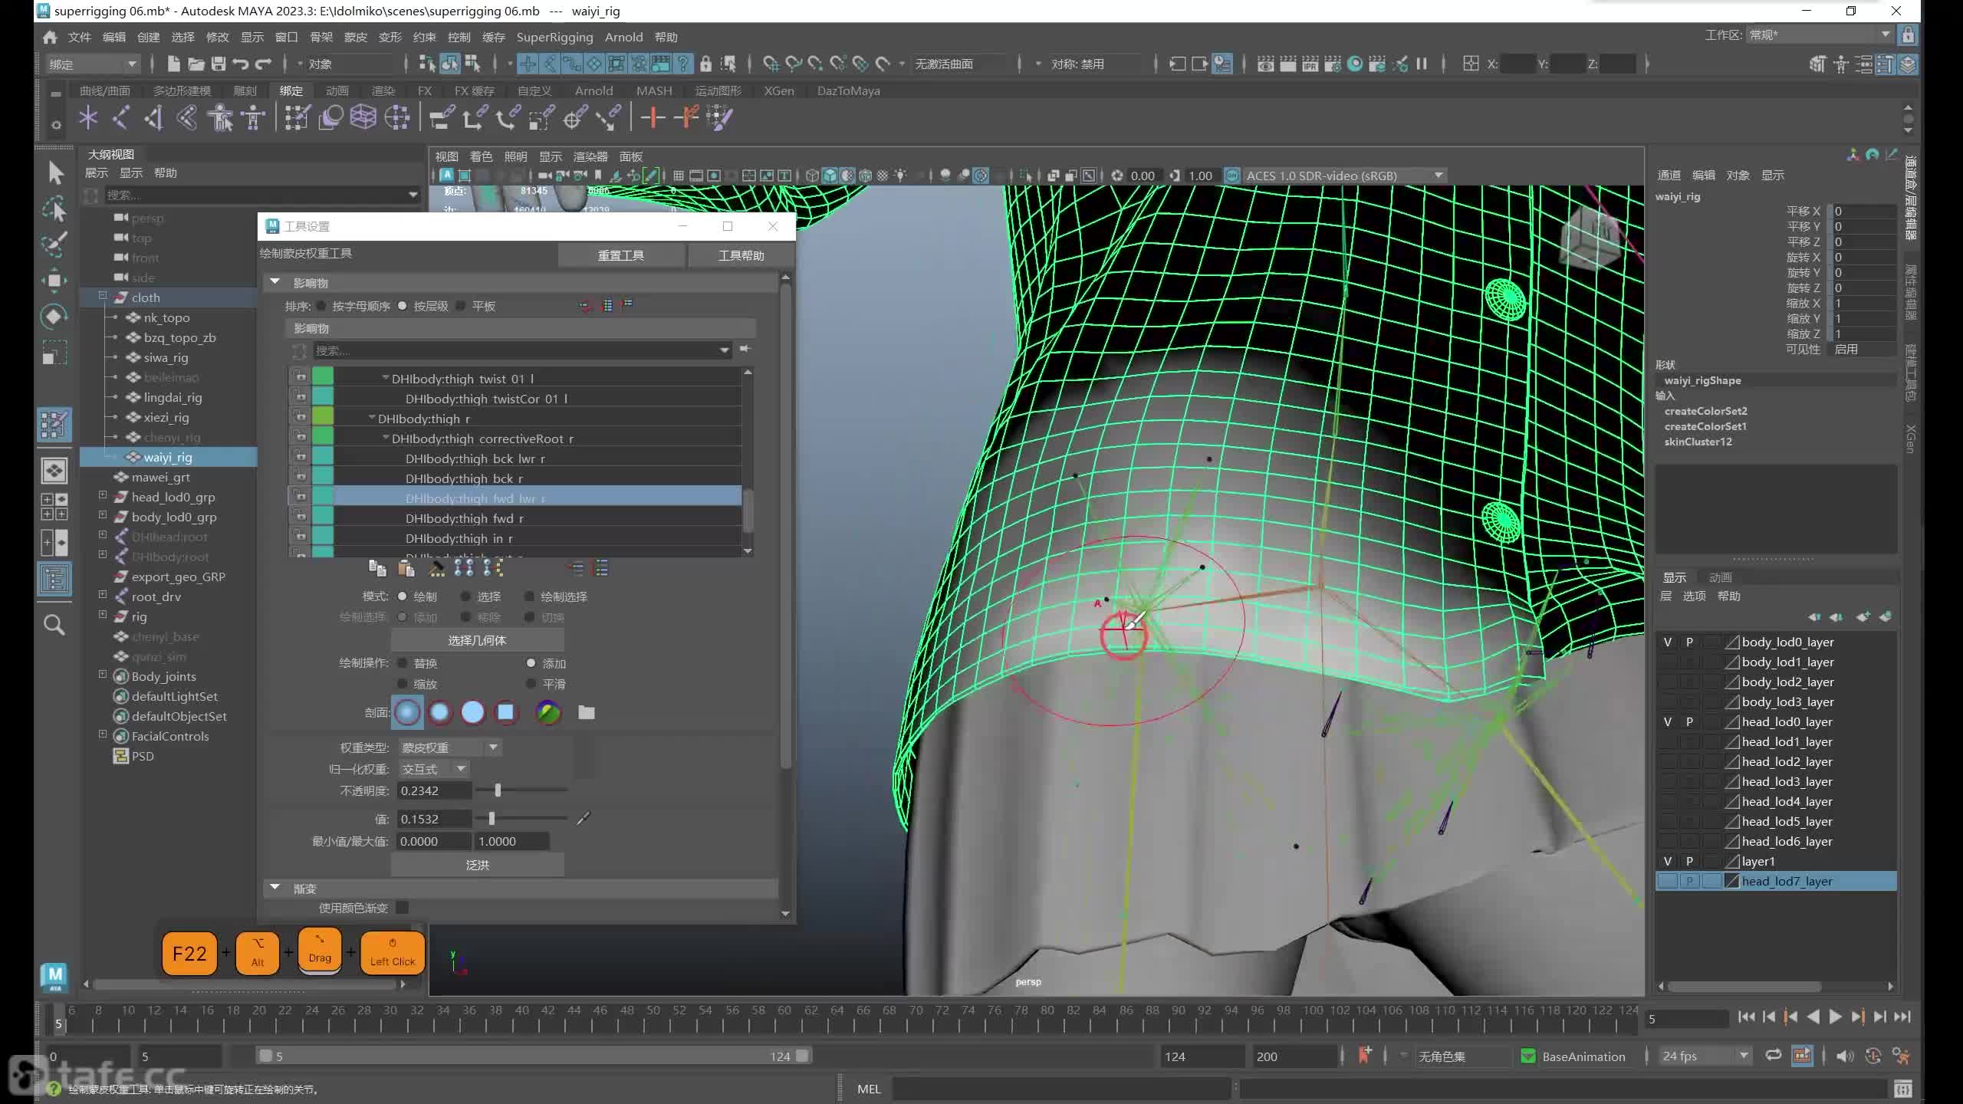Select the arrow Select tool in toolbox
The height and width of the screenshot is (1104, 1963).
54,172
